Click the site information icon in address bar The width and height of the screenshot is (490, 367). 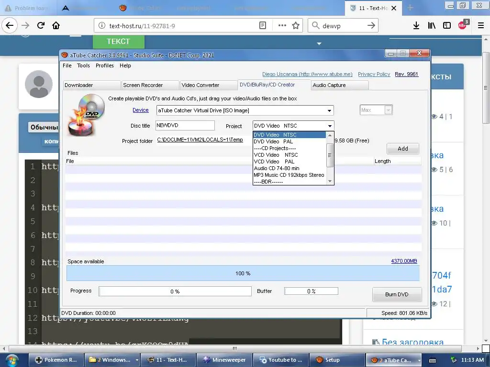pos(102,25)
